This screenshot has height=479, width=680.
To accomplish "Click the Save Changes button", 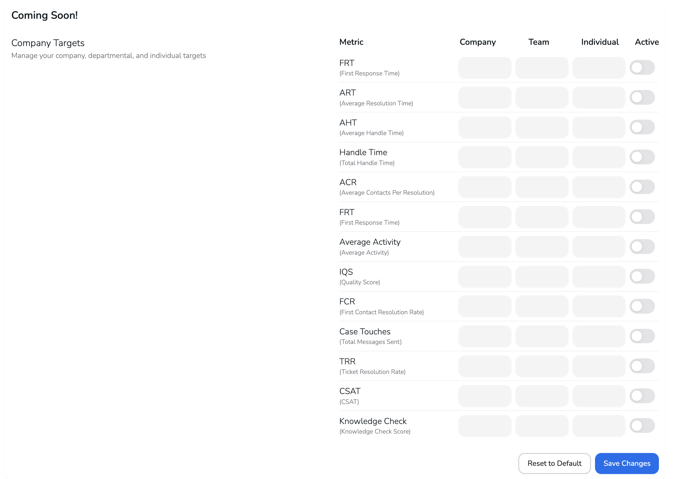I will 626,463.
